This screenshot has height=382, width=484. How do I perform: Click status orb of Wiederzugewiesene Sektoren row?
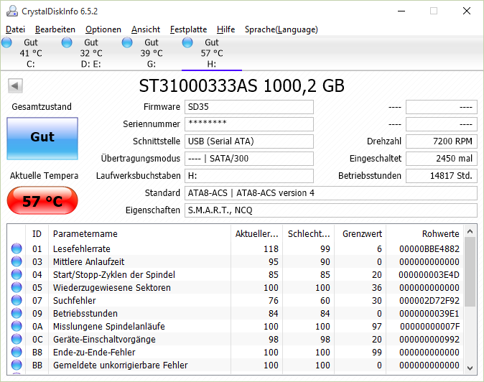point(17,287)
